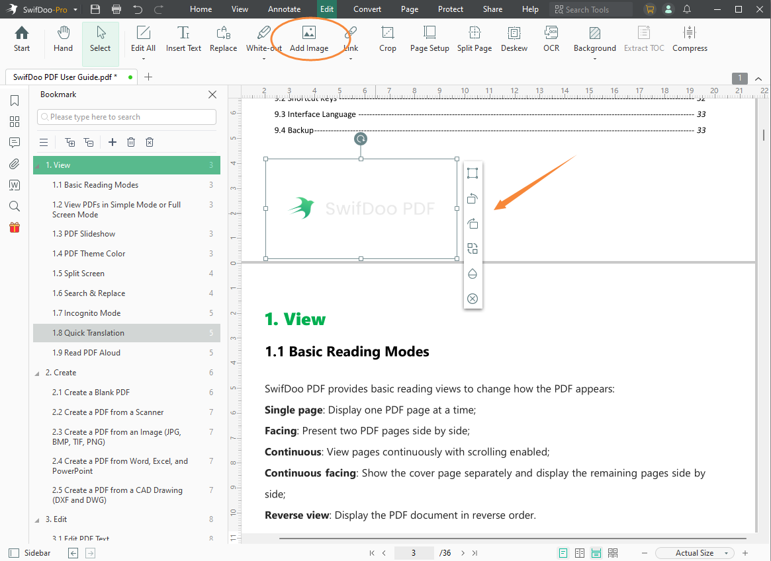Collapse the '3. Edit' bookmark
Image resolution: width=771 pixels, height=561 pixels.
click(37, 520)
